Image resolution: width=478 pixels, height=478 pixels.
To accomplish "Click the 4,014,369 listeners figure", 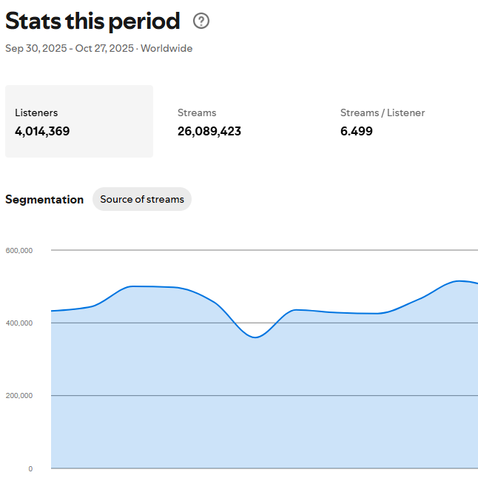I will coord(42,132).
